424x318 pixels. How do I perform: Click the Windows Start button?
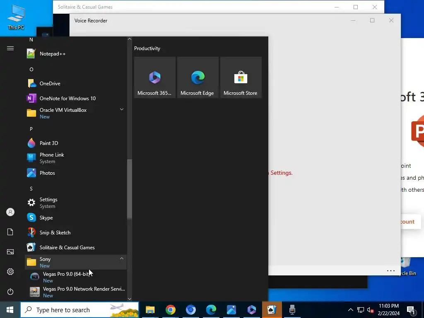(x=10, y=310)
